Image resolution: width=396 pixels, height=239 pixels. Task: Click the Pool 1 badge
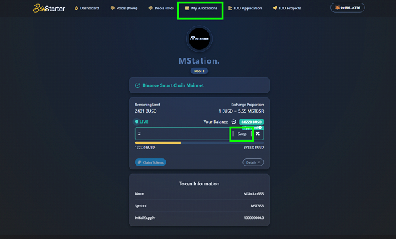pyautogui.click(x=199, y=71)
